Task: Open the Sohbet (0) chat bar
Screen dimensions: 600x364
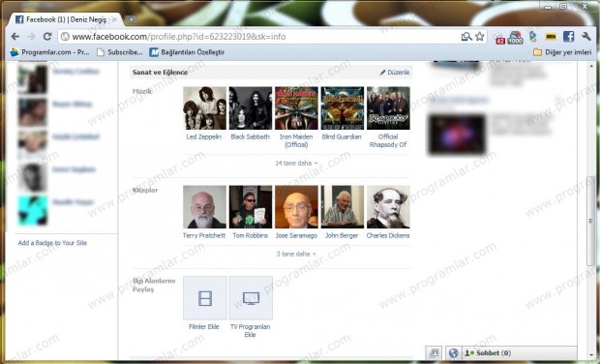Action: 520,353
